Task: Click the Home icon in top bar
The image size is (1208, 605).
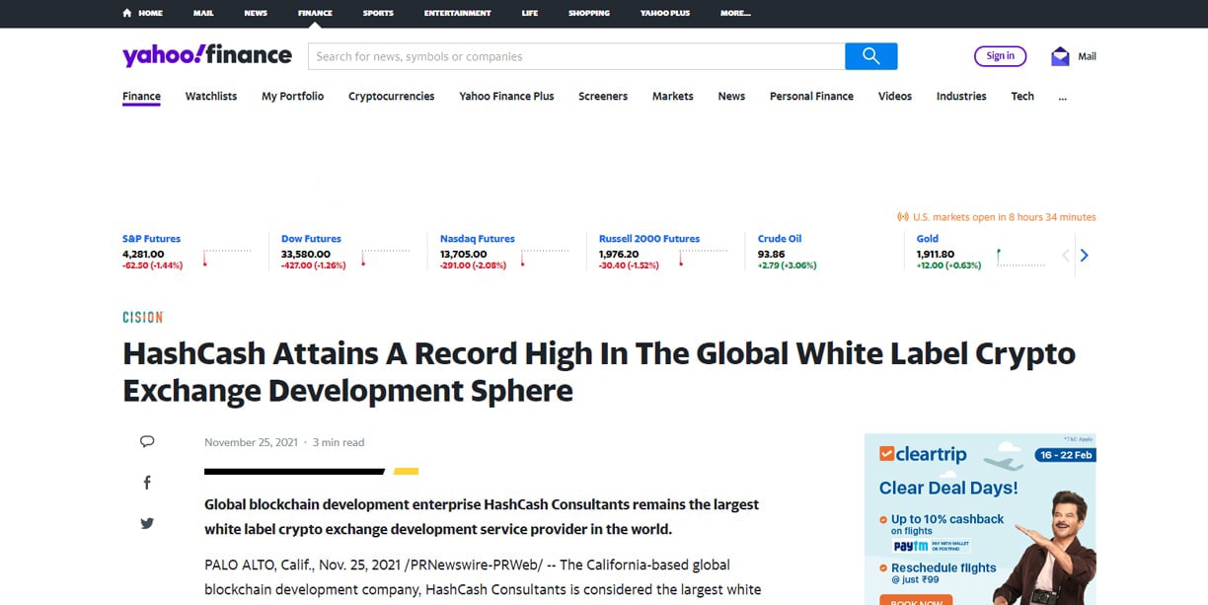Action: [x=127, y=13]
